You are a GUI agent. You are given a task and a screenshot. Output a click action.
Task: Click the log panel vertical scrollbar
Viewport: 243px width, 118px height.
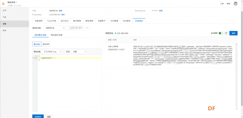pyautogui.click(x=236, y=76)
